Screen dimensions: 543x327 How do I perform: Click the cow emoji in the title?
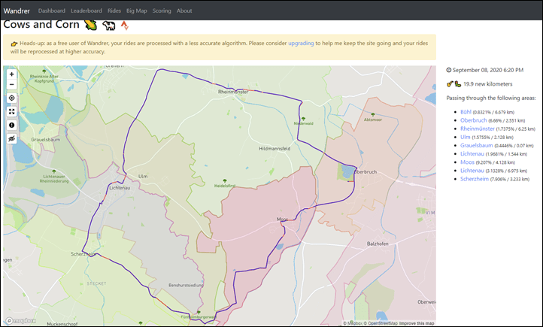pos(109,26)
